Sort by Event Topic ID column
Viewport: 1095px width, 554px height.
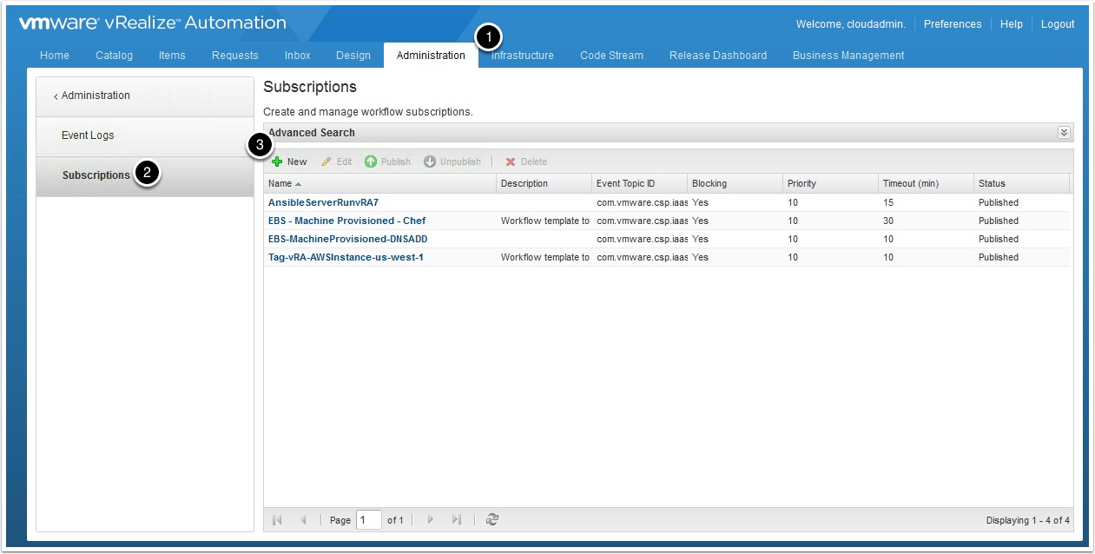coord(640,183)
